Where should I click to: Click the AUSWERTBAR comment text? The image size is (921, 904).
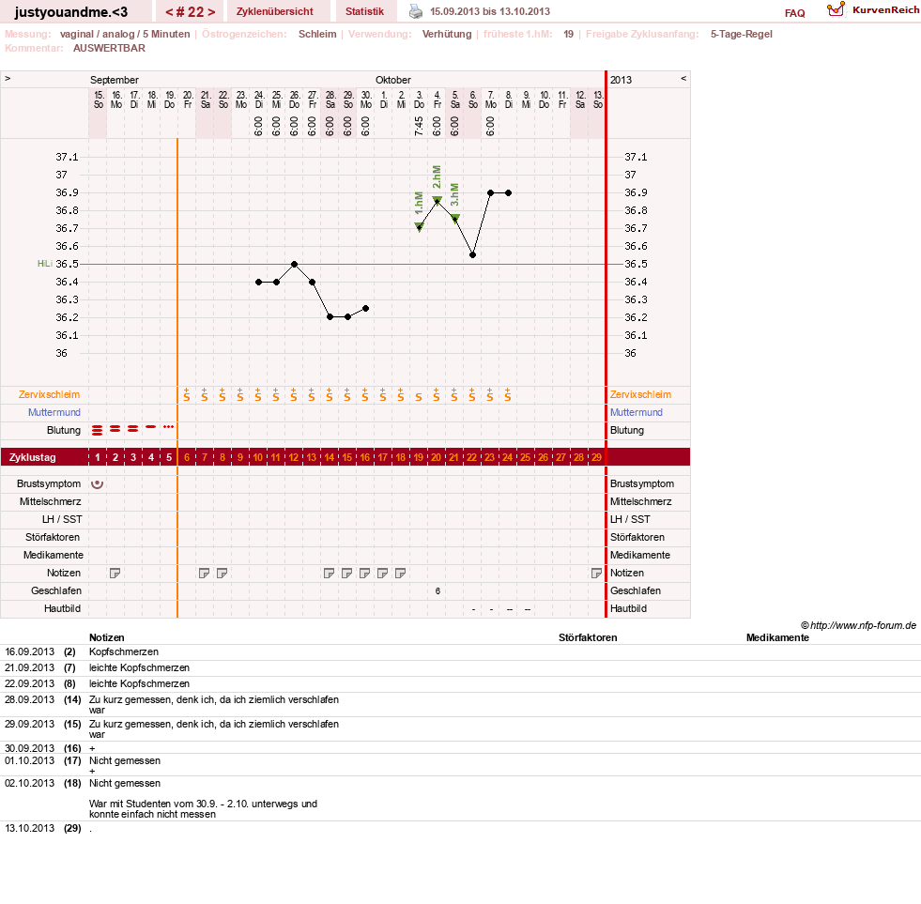(x=109, y=48)
